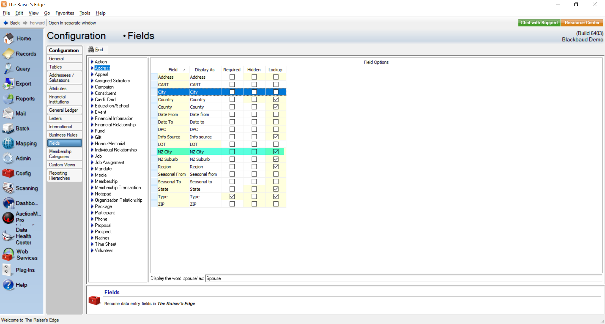Toggle the Hidden checkbox for ZIP
Viewport: 605px width, 324px height.
254,204
